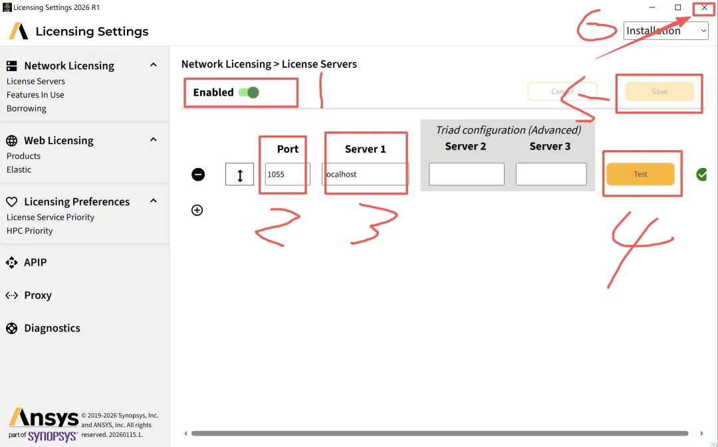Open Features In Use page
The height and width of the screenshot is (447, 718).
click(x=35, y=95)
